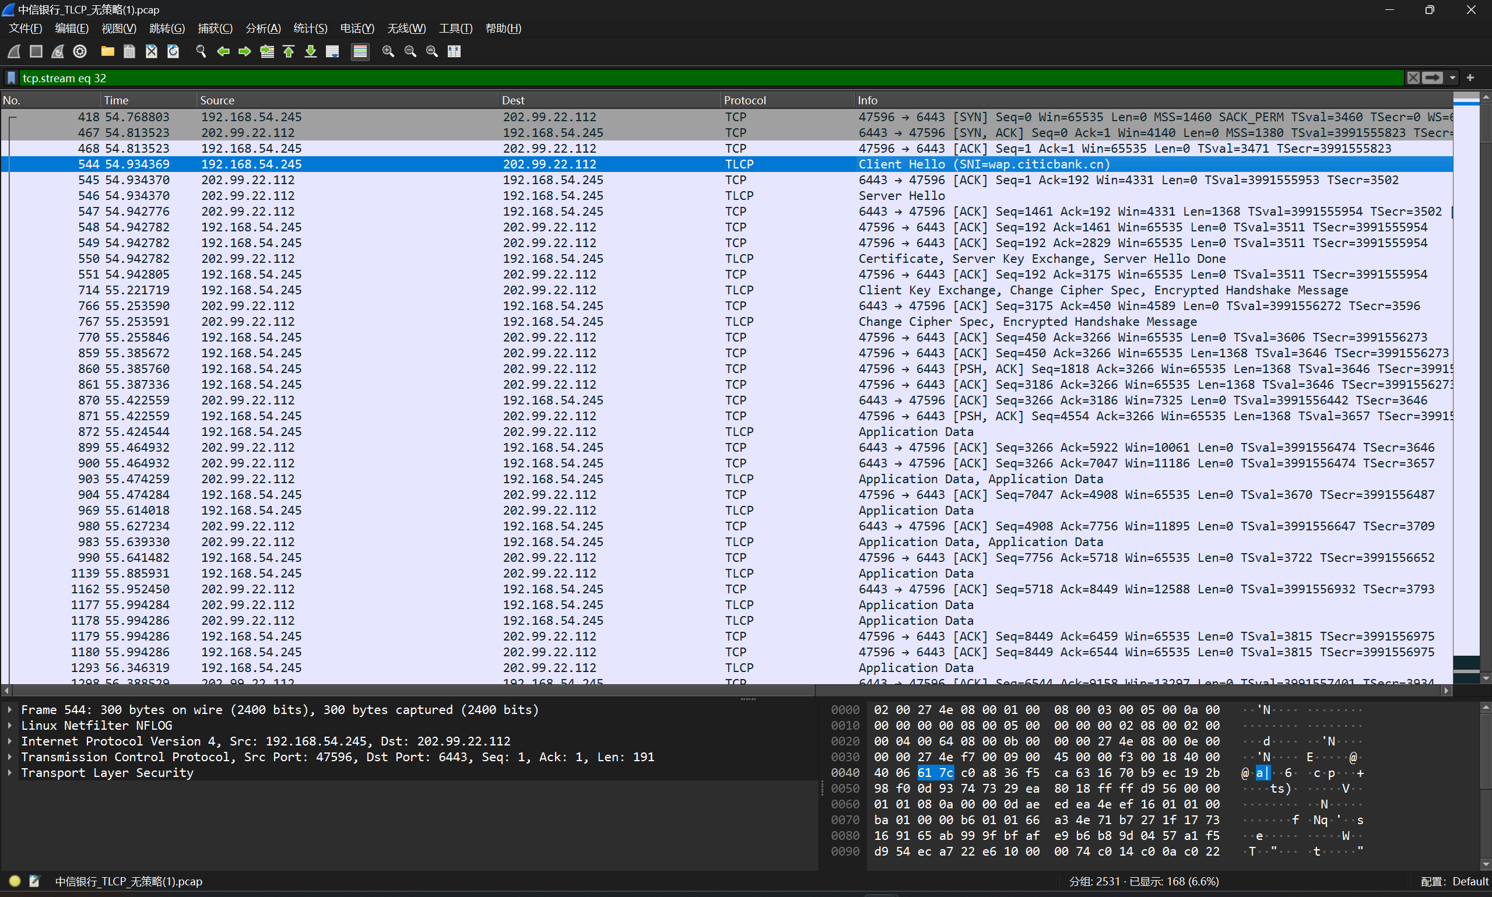Screen dimensions: 1492x897
Task: Click the clear display filter X button
Action: (1413, 78)
